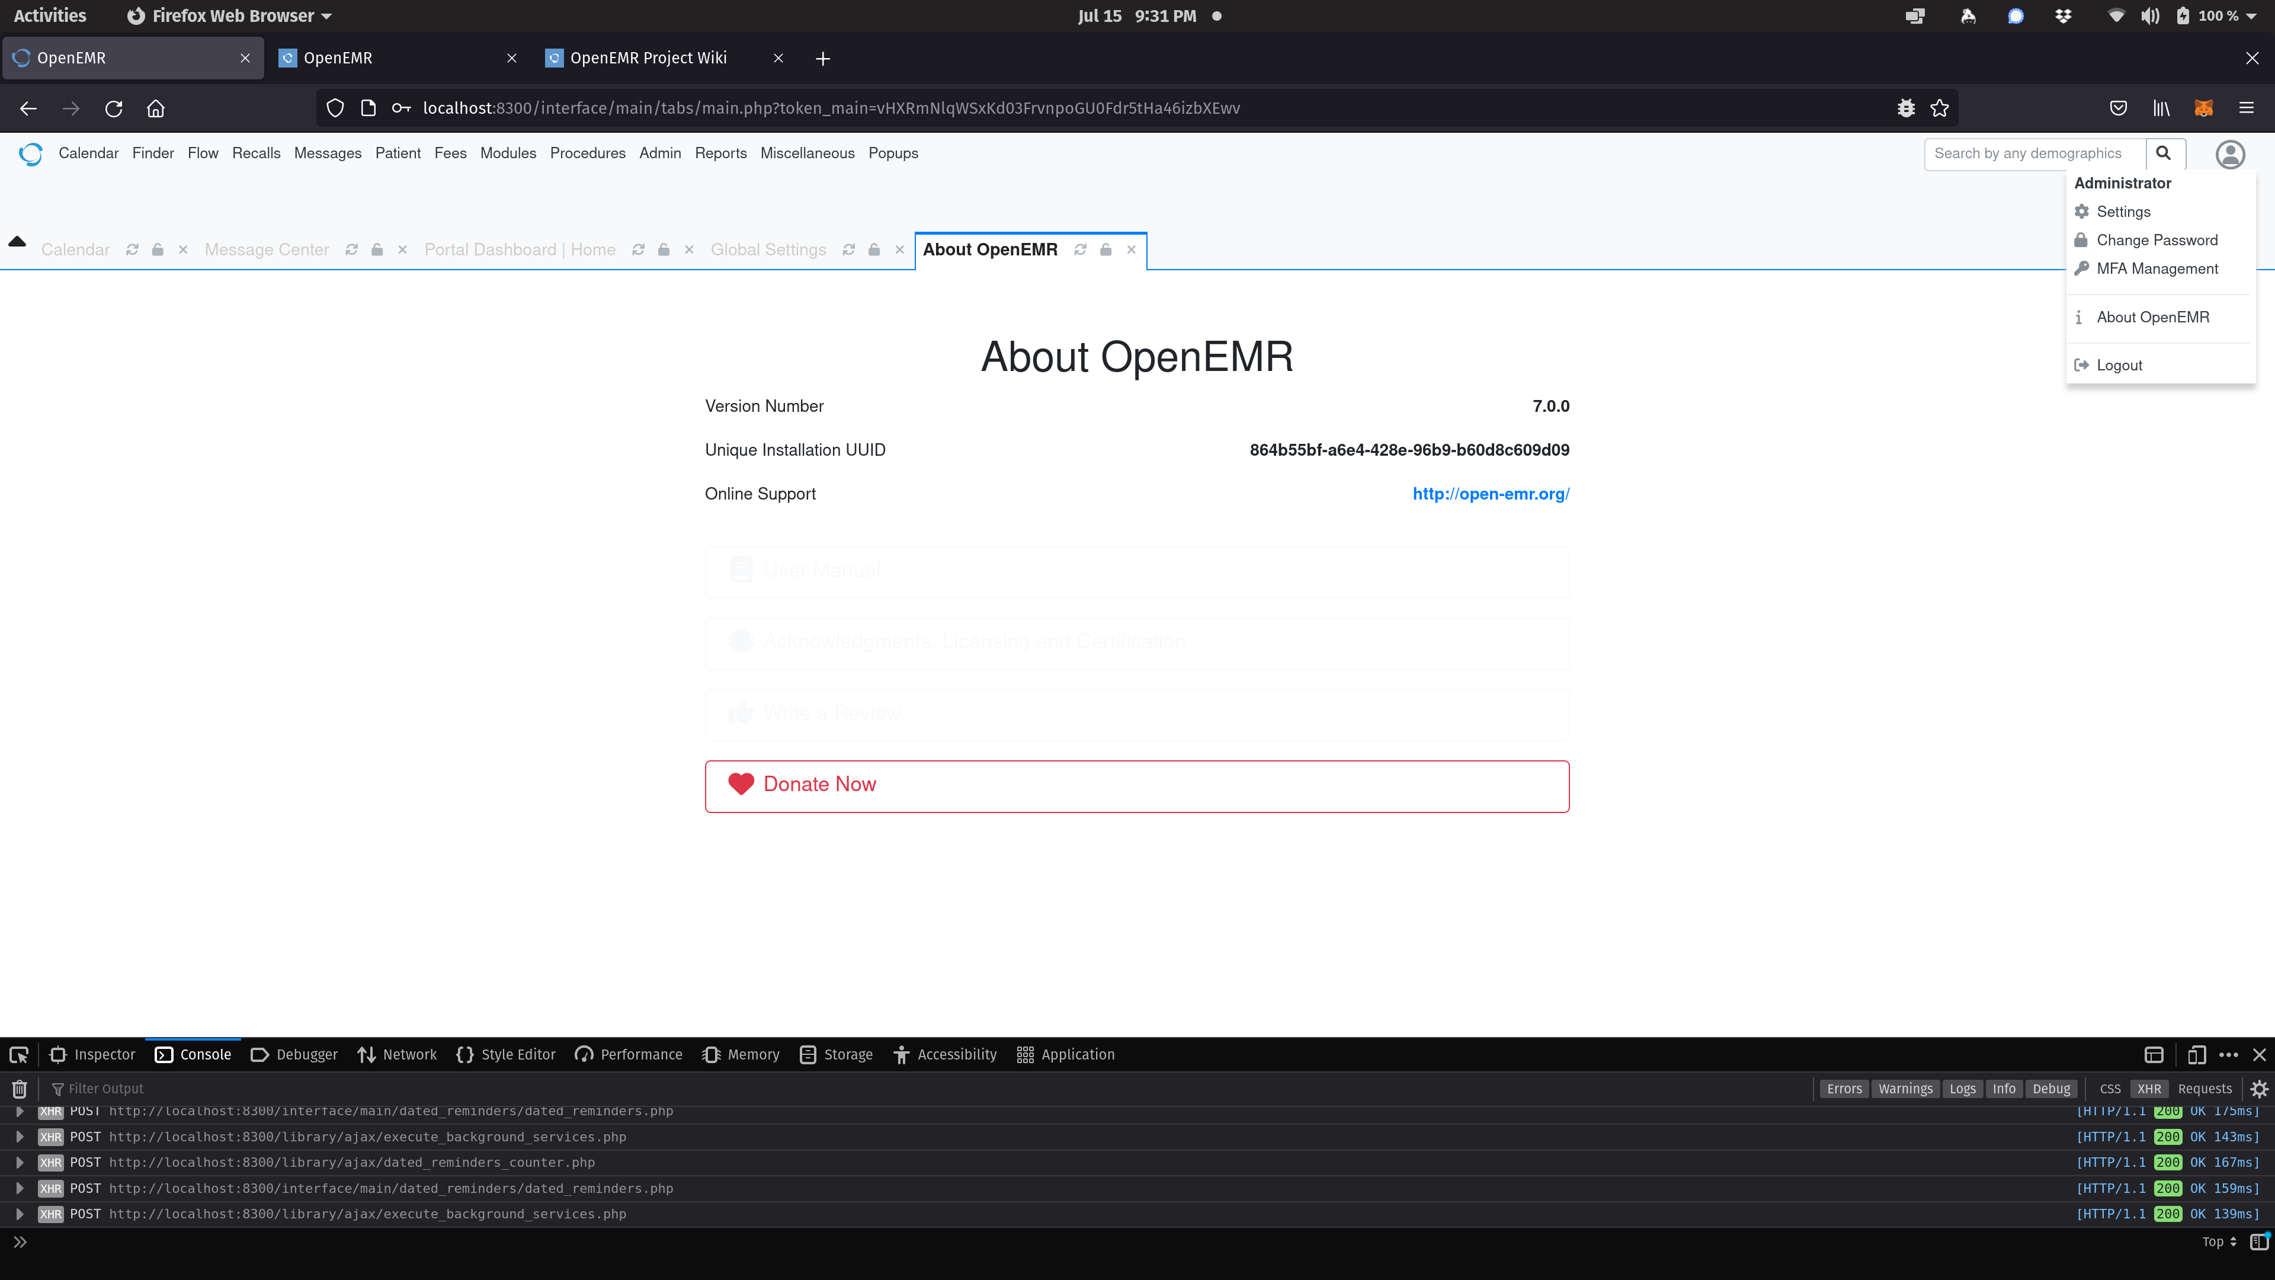This screenshot has height=1280, width=2275.
Task: Open MFA Management from Administrator menu
Action: 2157,268
